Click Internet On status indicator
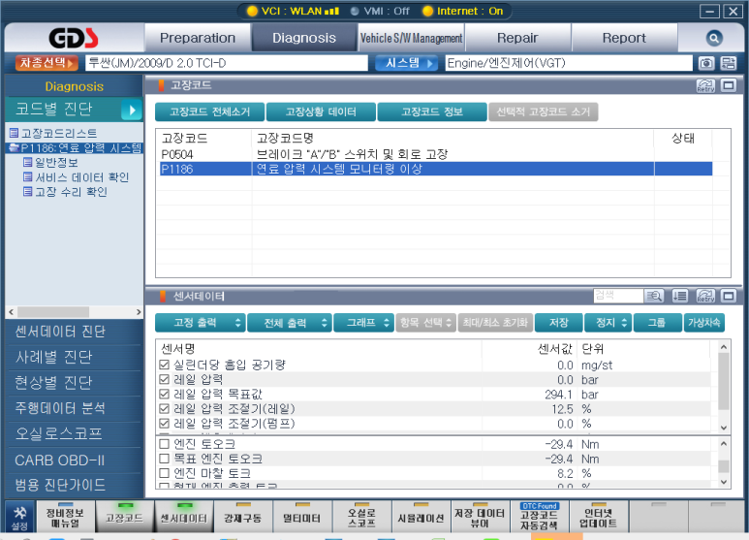Image resolution: width=749 pixels, height=540 pixels. (463, 11)
